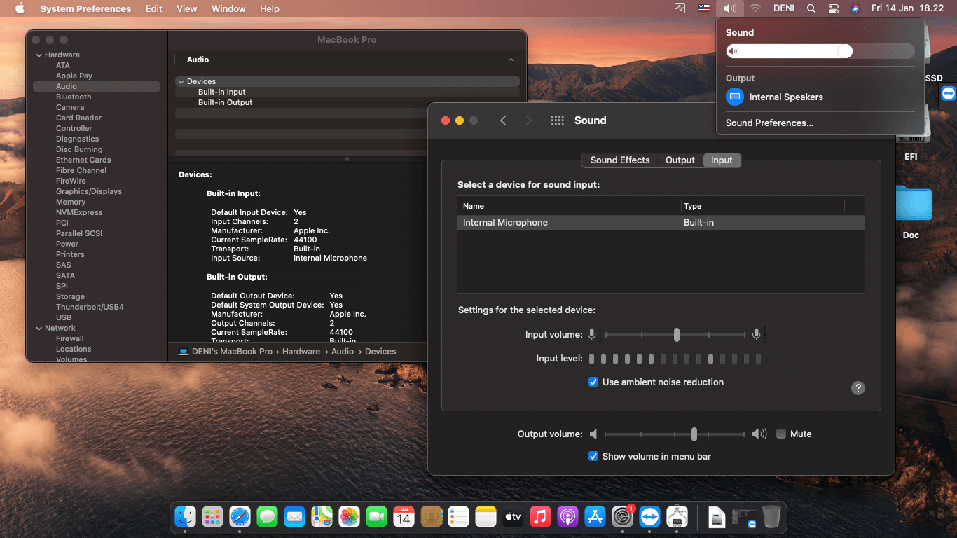Image resolution: width=957 pixels, height=538 pixels.
Task: Click DENI user name in menu bar
Action: pos(783,8)
